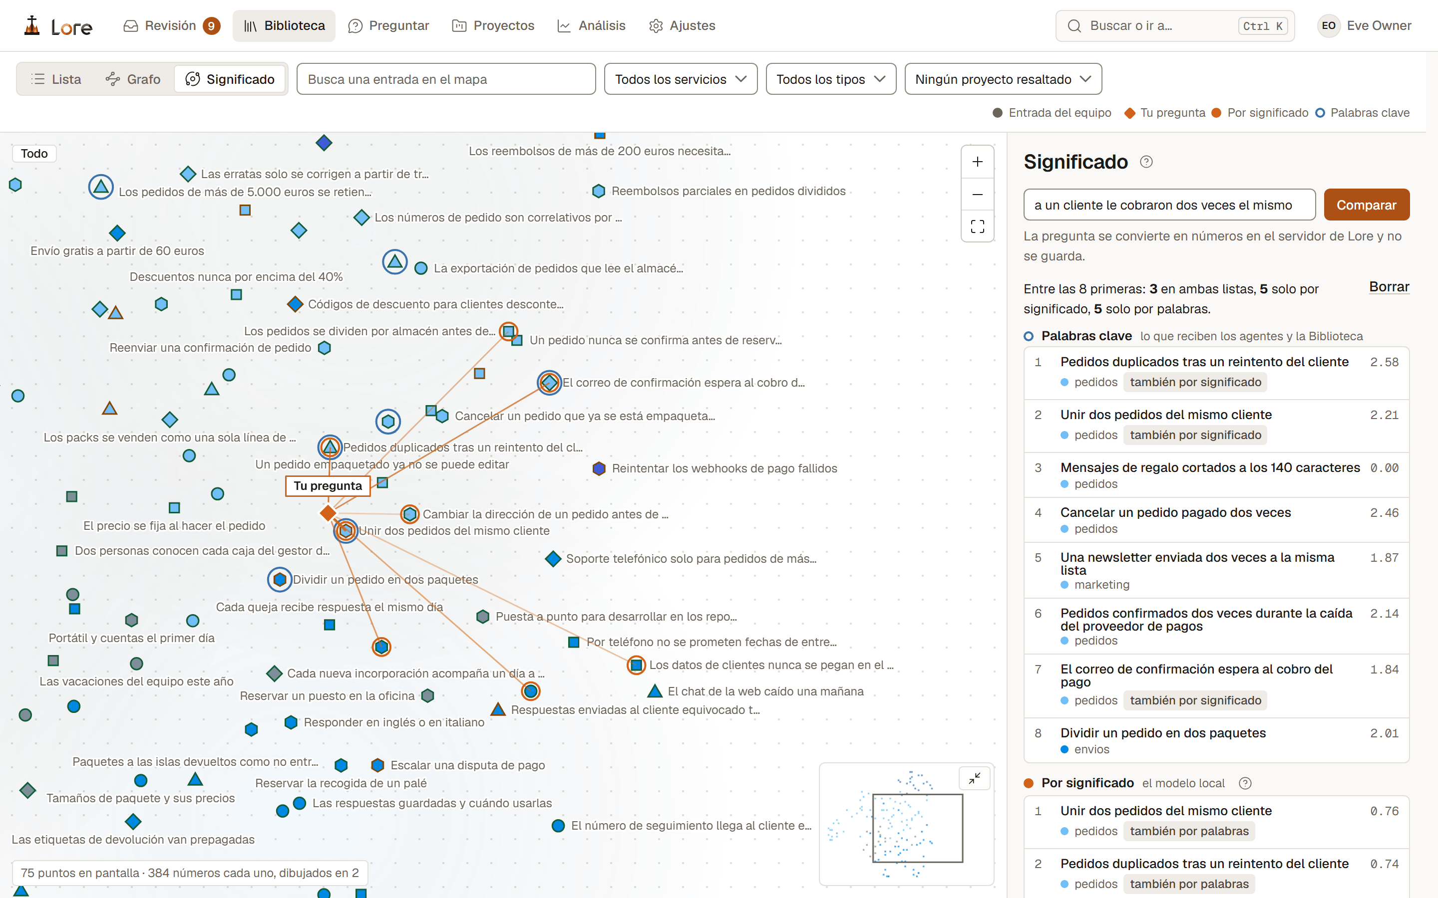Open 'Todos los servicios' dropdown
This screenshot has height=898, width=1438.
tap(681, 79)
